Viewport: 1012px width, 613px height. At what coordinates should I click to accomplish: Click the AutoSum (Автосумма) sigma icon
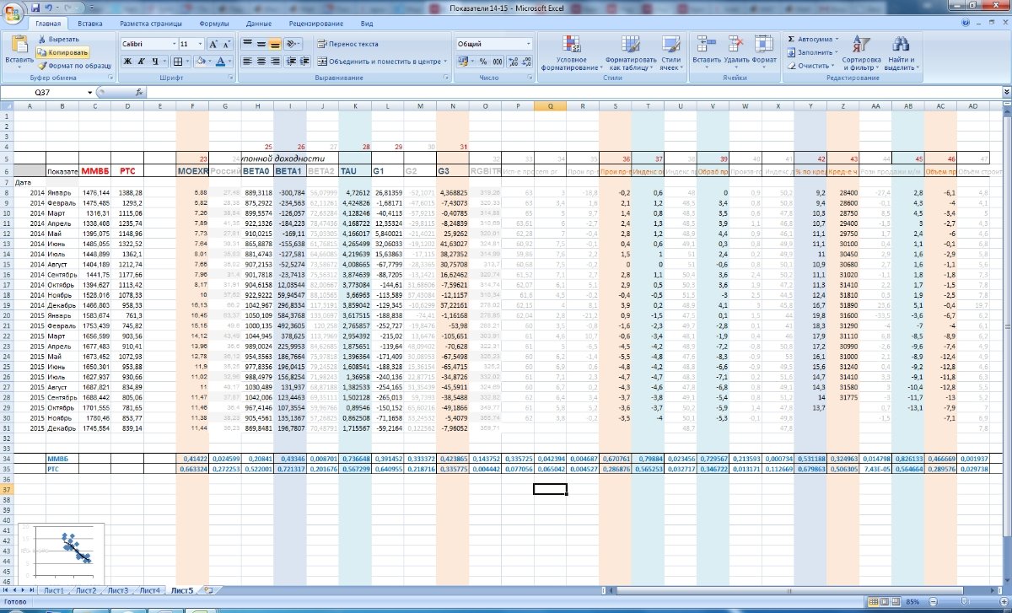[791, 39]
